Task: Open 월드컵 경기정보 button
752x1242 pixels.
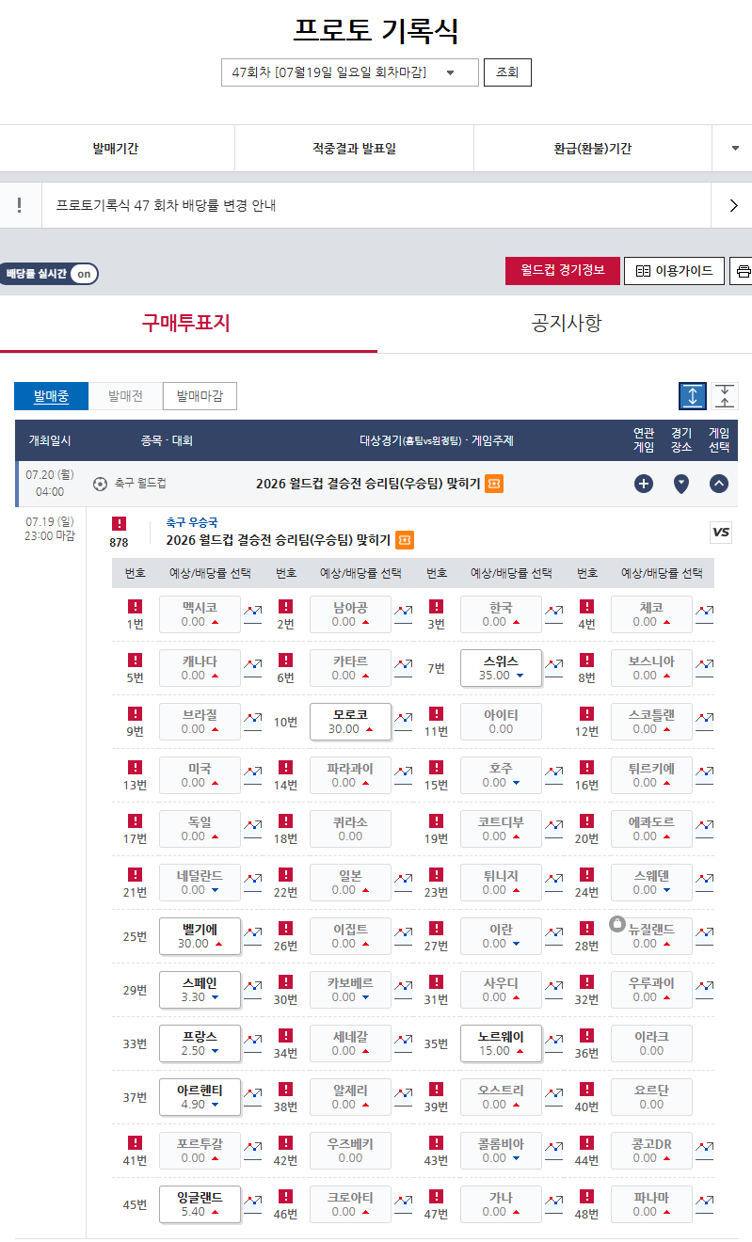Action: click(x=563, y=271)
